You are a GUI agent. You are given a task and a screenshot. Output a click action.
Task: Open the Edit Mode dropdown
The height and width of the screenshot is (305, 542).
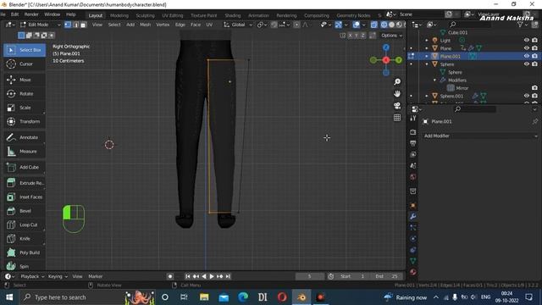click(x=40, y=25)
